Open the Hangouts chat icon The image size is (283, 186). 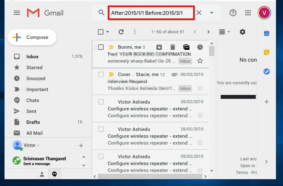click(54, 174)
